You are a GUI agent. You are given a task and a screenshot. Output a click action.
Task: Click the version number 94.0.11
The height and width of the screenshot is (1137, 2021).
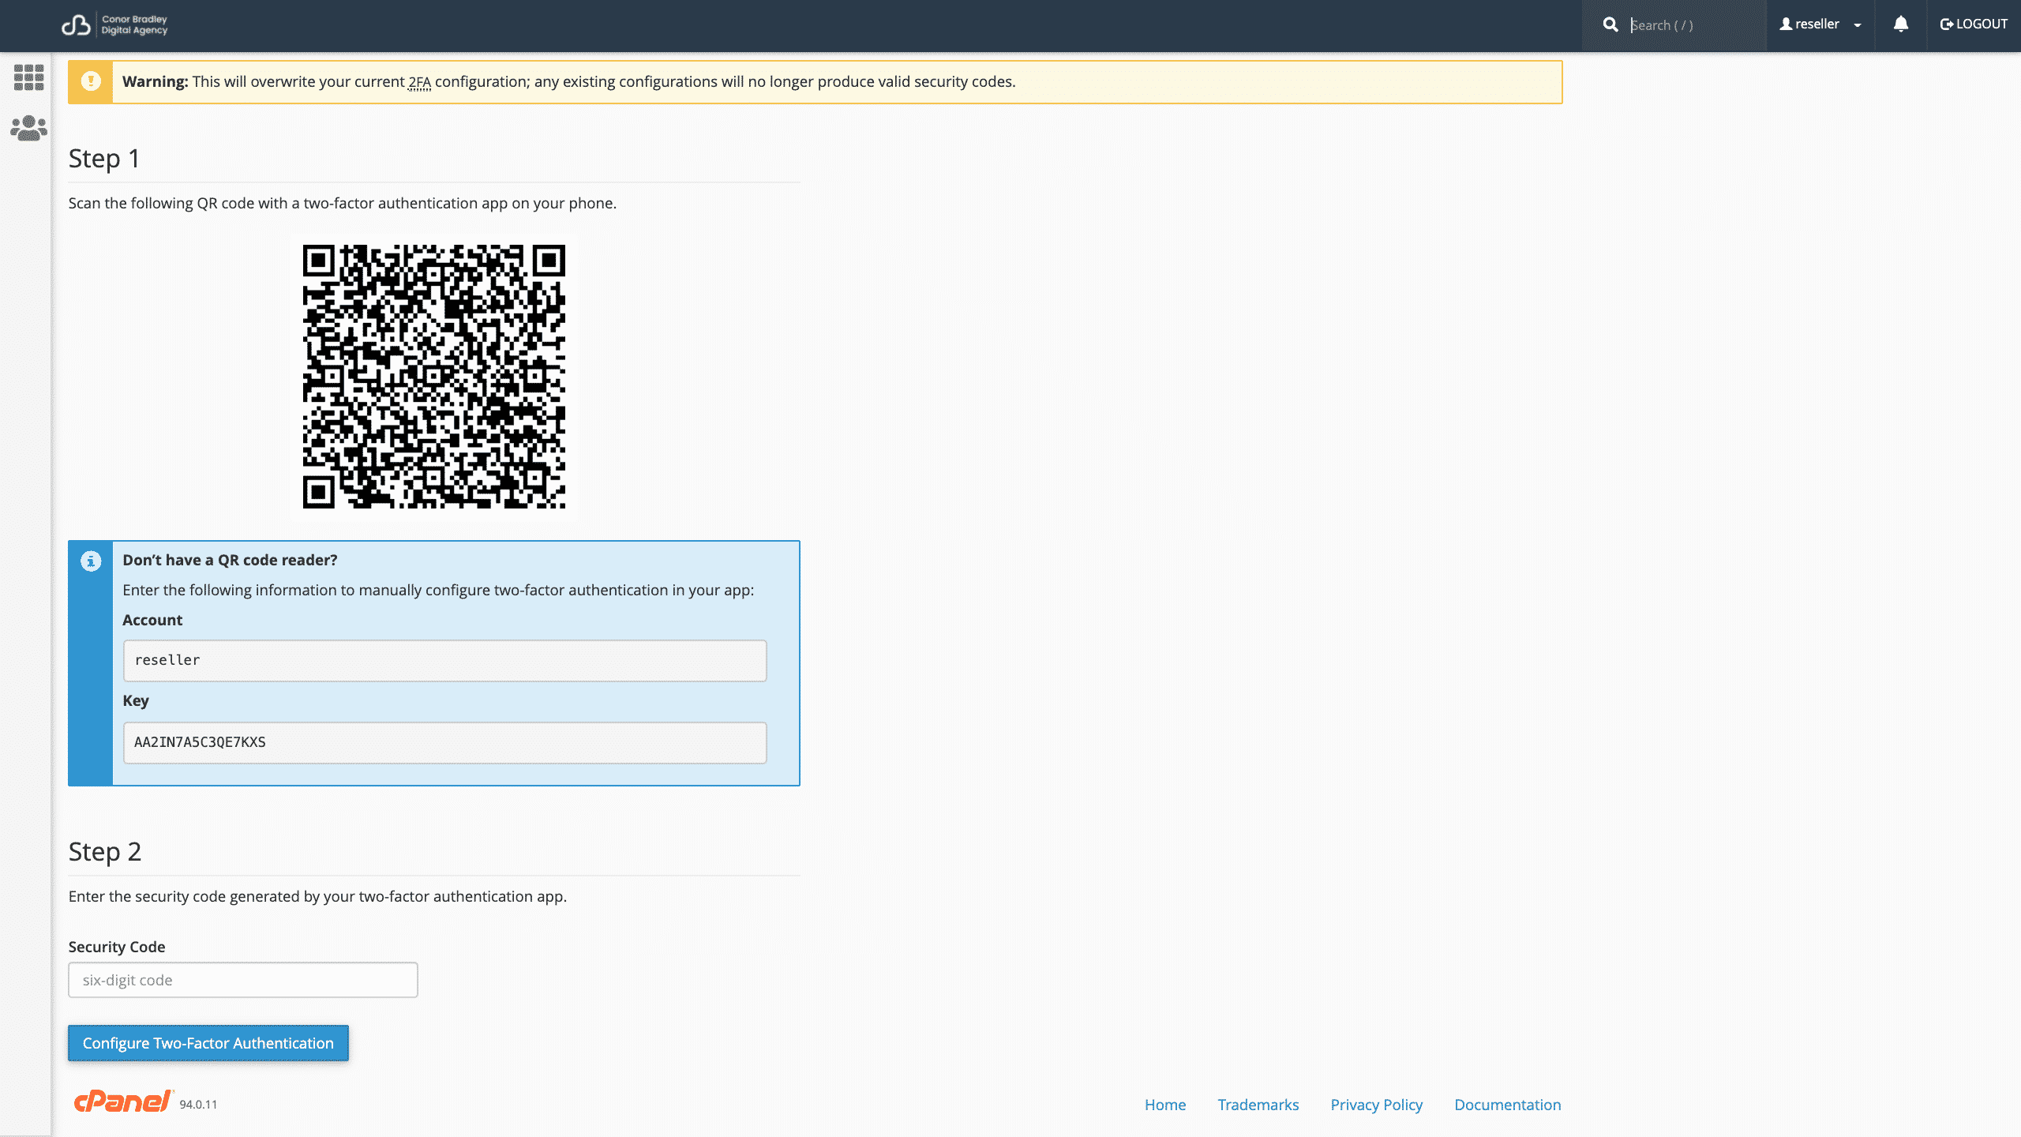198,1105
